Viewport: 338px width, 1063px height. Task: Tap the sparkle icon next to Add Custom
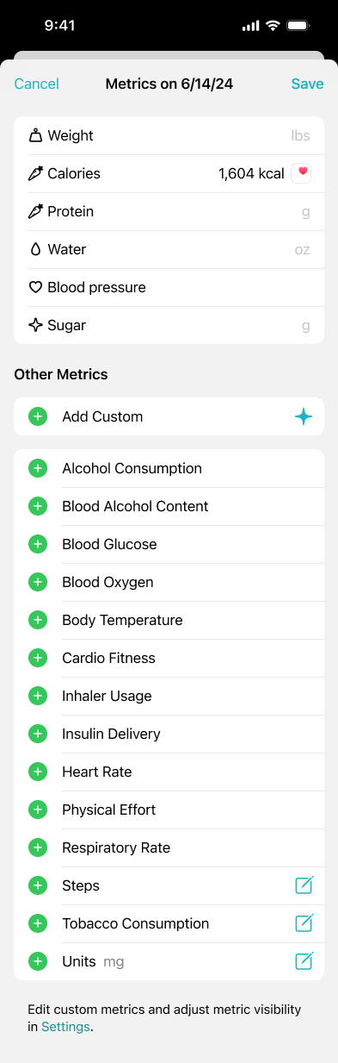point(303,416)
